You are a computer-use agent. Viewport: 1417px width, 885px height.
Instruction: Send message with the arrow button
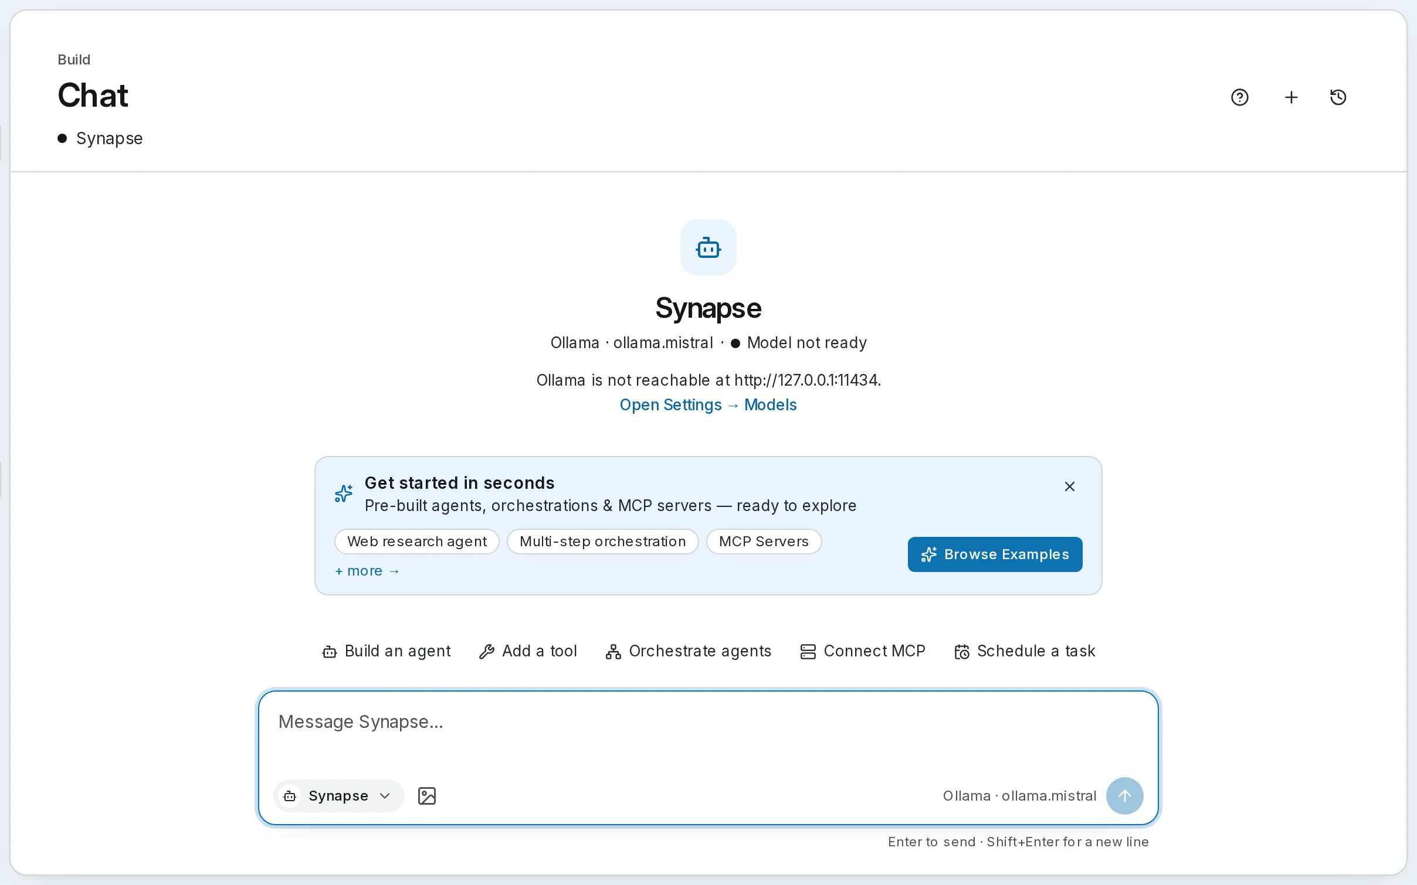click(x=1124, y=795)
